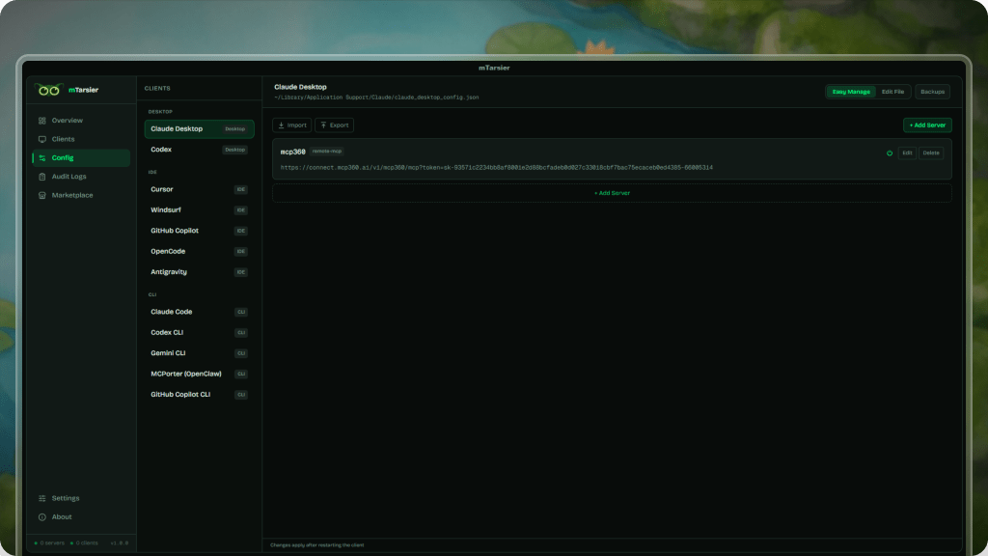Viewport: 988px width, 556px height.
Task: Toggle the mcp360 server power switch
Action: point(890,153)
